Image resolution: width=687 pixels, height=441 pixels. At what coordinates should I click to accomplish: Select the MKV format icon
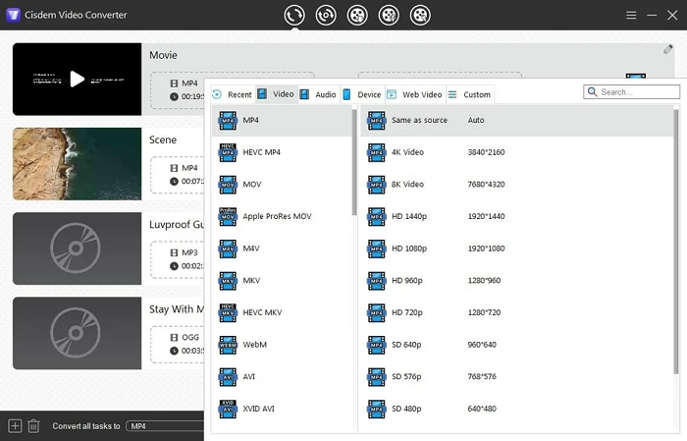pyautogui.click(x=228, y=280)
